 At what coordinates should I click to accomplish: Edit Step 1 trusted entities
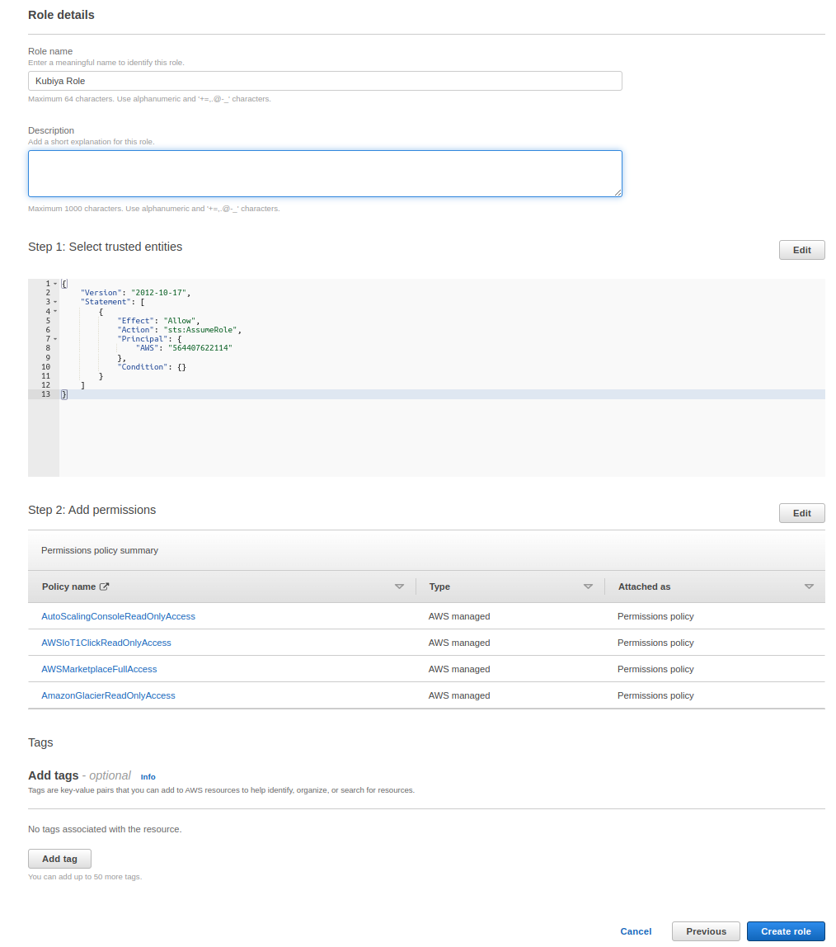801,250
